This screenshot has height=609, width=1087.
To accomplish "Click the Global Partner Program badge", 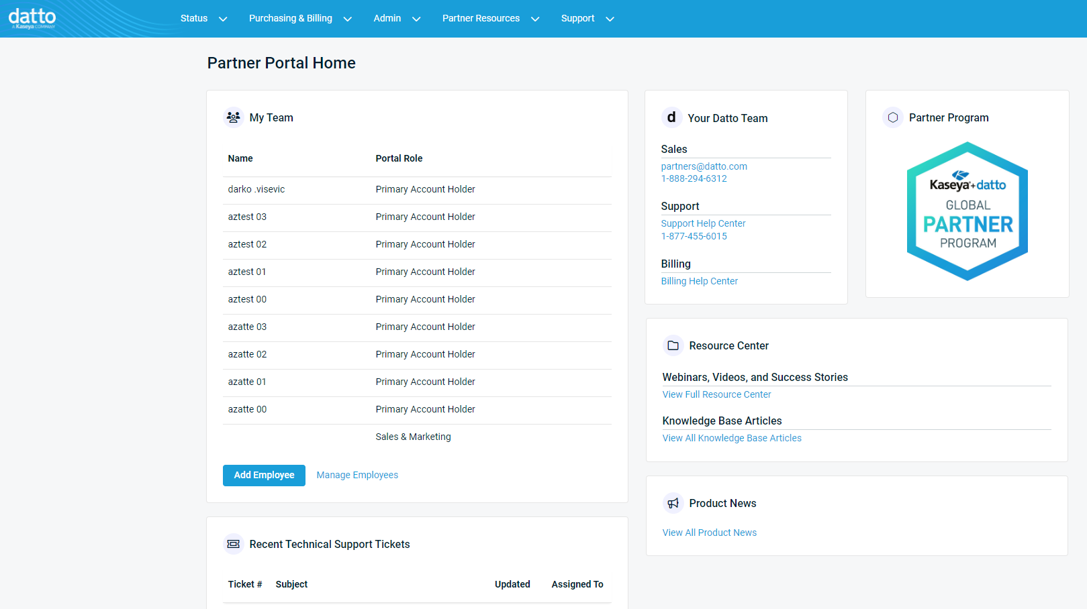I will [967, 211].
